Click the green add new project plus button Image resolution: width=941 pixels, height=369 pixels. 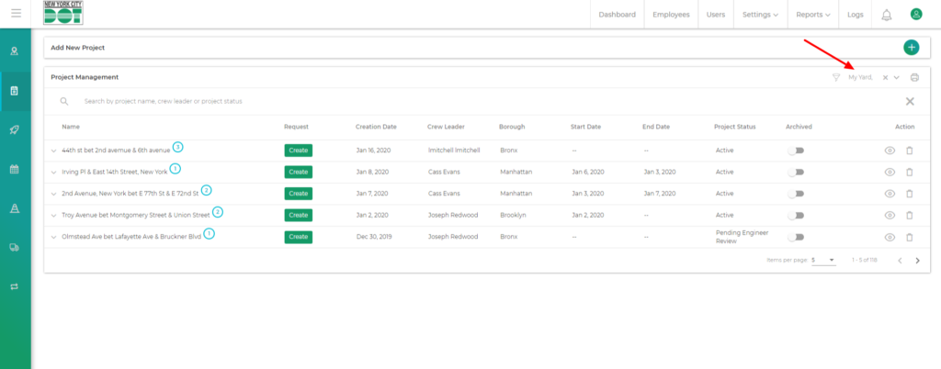[x=911, y=47]
